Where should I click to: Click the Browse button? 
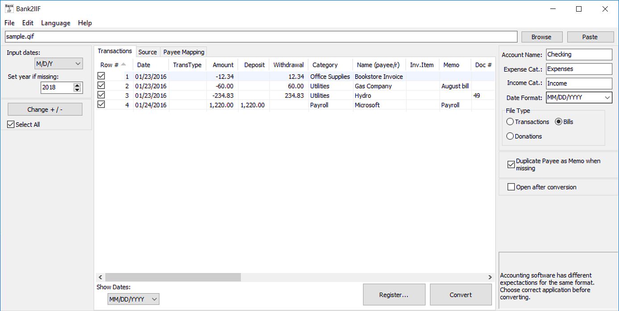541,37
